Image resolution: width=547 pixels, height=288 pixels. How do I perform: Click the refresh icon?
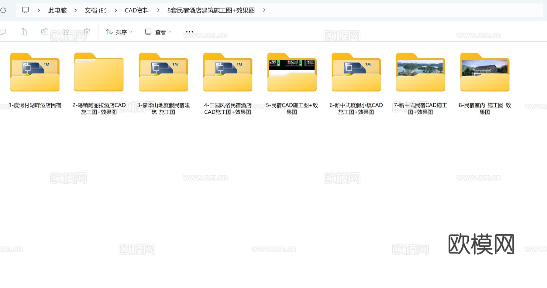point(3,10)
